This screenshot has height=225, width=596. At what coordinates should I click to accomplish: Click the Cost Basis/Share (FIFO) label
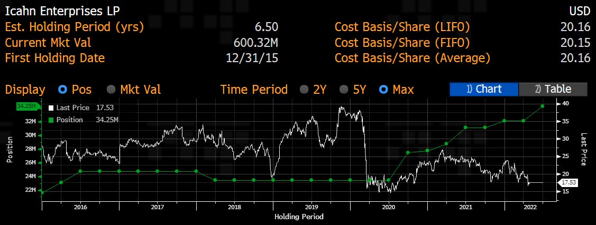(402, 43)
